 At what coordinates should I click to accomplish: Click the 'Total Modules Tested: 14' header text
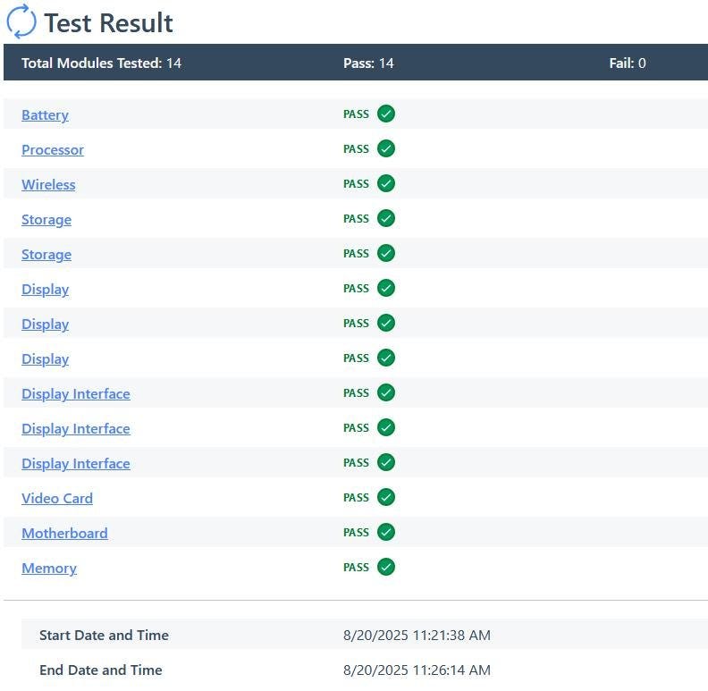click(x=102, y=63)
